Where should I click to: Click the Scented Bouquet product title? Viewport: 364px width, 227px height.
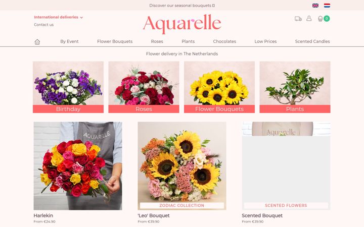[262, 216]
